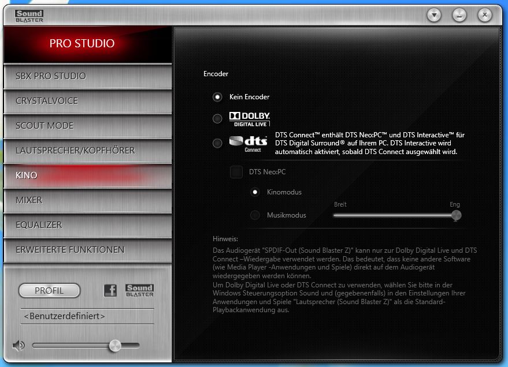This screenshot has width=508, height=367.
Task: Choose the Musikmodus radio button
Action: point(255,215)
